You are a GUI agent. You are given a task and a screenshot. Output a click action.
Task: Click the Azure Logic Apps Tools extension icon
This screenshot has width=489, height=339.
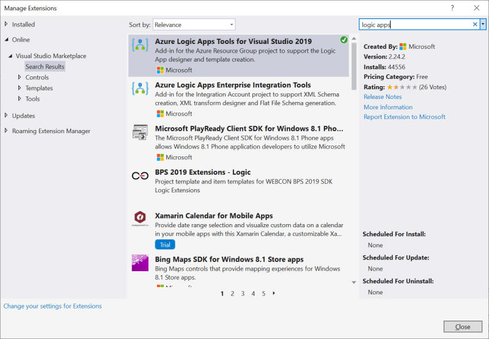tap(140, 45)
